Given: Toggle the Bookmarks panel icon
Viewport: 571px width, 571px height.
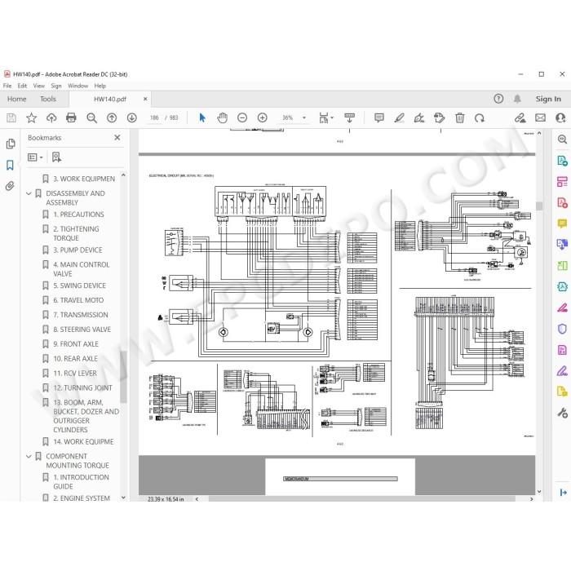Looking at the screenshot, I should pyautogui.click(x=10, y=165).
